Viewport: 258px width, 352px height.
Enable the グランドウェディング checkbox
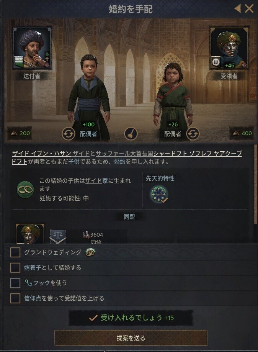click(15, 252)
